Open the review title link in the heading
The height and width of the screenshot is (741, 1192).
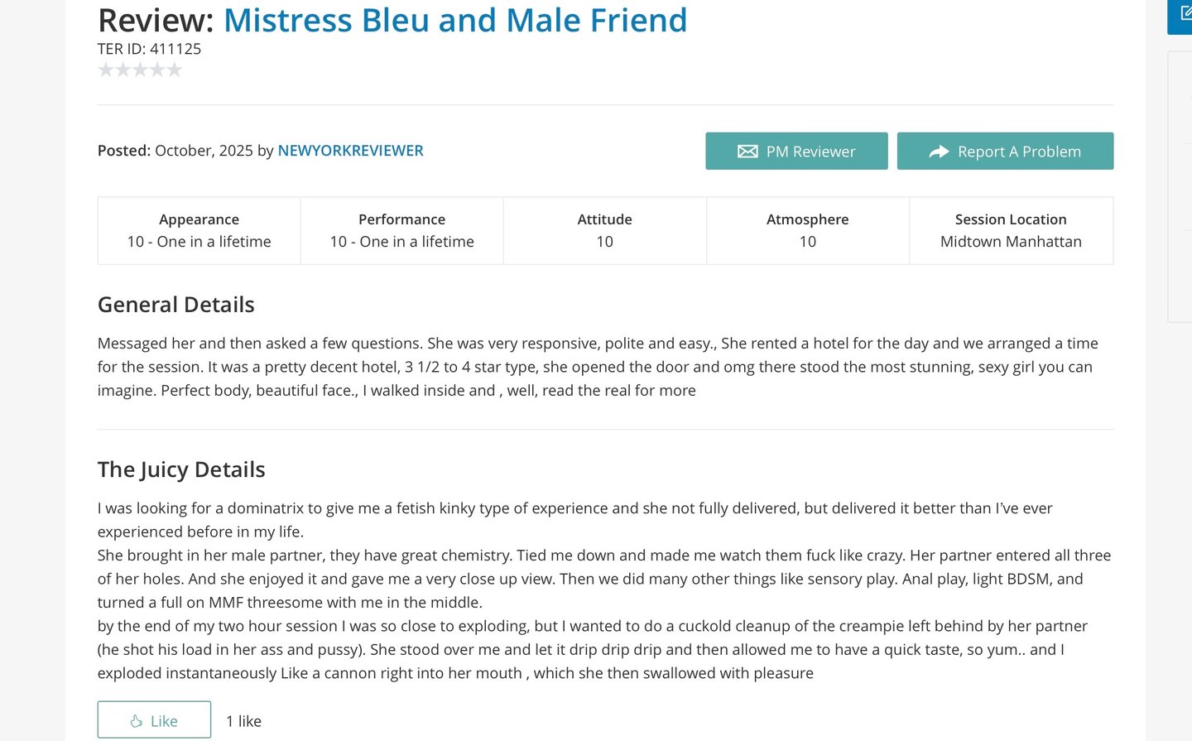point(455,20)
